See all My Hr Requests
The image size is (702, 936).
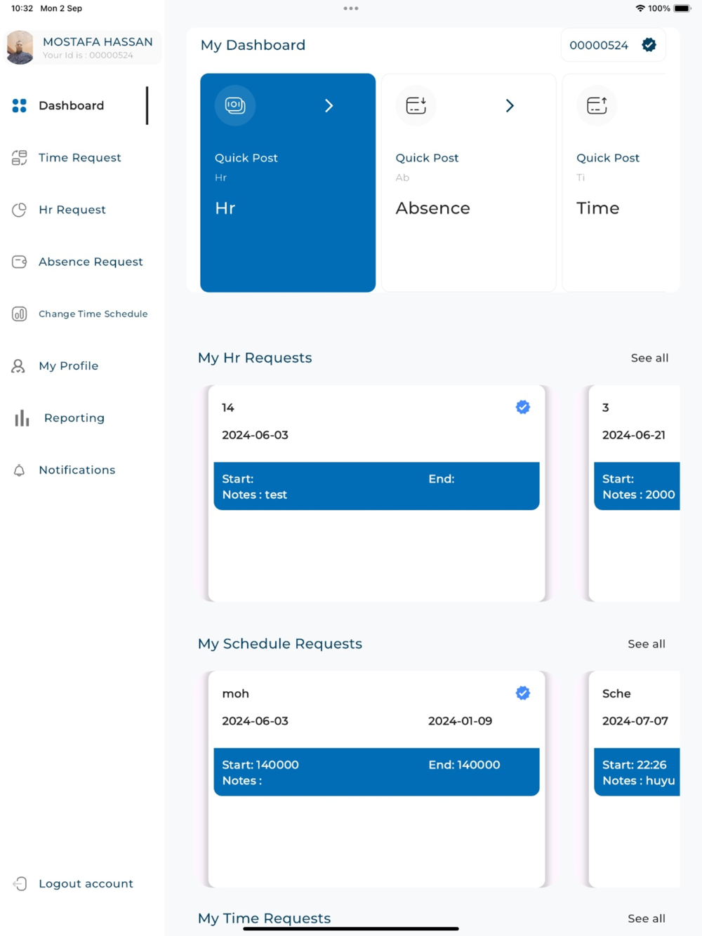[649, 358]
